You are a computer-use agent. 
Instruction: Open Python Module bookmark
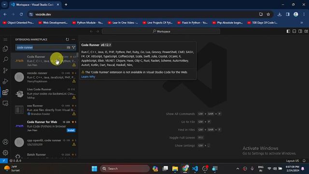pos(88,23)
